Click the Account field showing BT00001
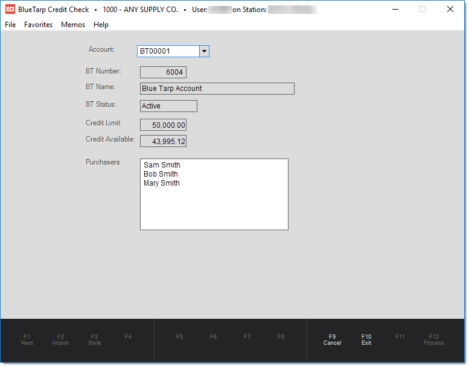The image size is (469, 367). click(x=168, y=51)
